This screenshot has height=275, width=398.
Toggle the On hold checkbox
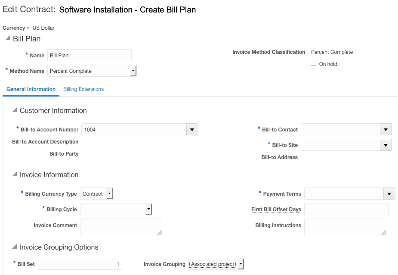313,65
